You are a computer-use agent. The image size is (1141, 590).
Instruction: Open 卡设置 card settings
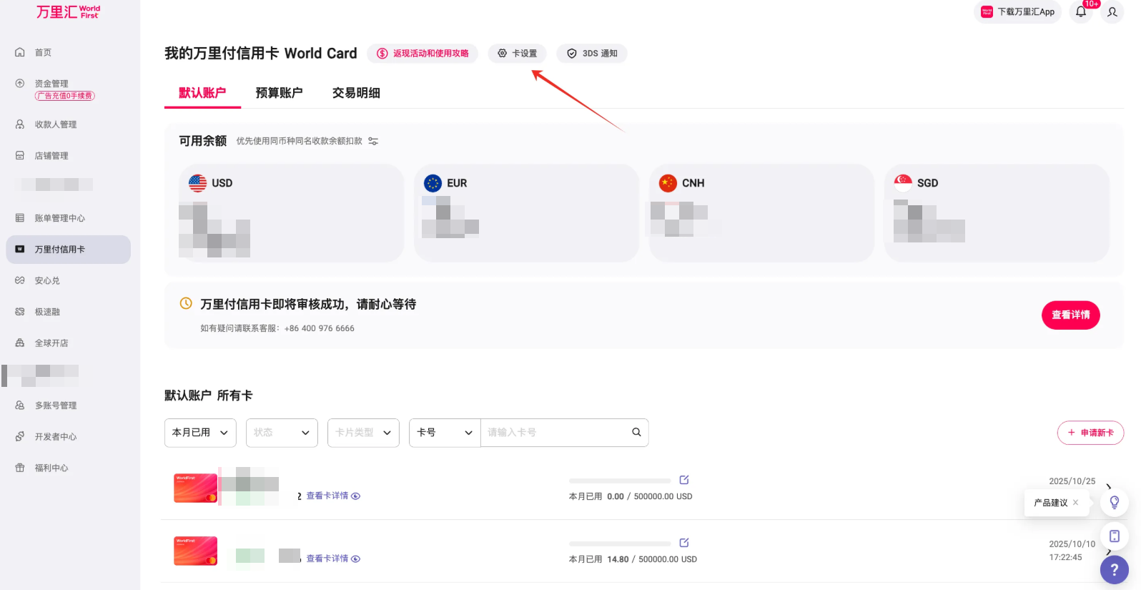click(518, 54)
